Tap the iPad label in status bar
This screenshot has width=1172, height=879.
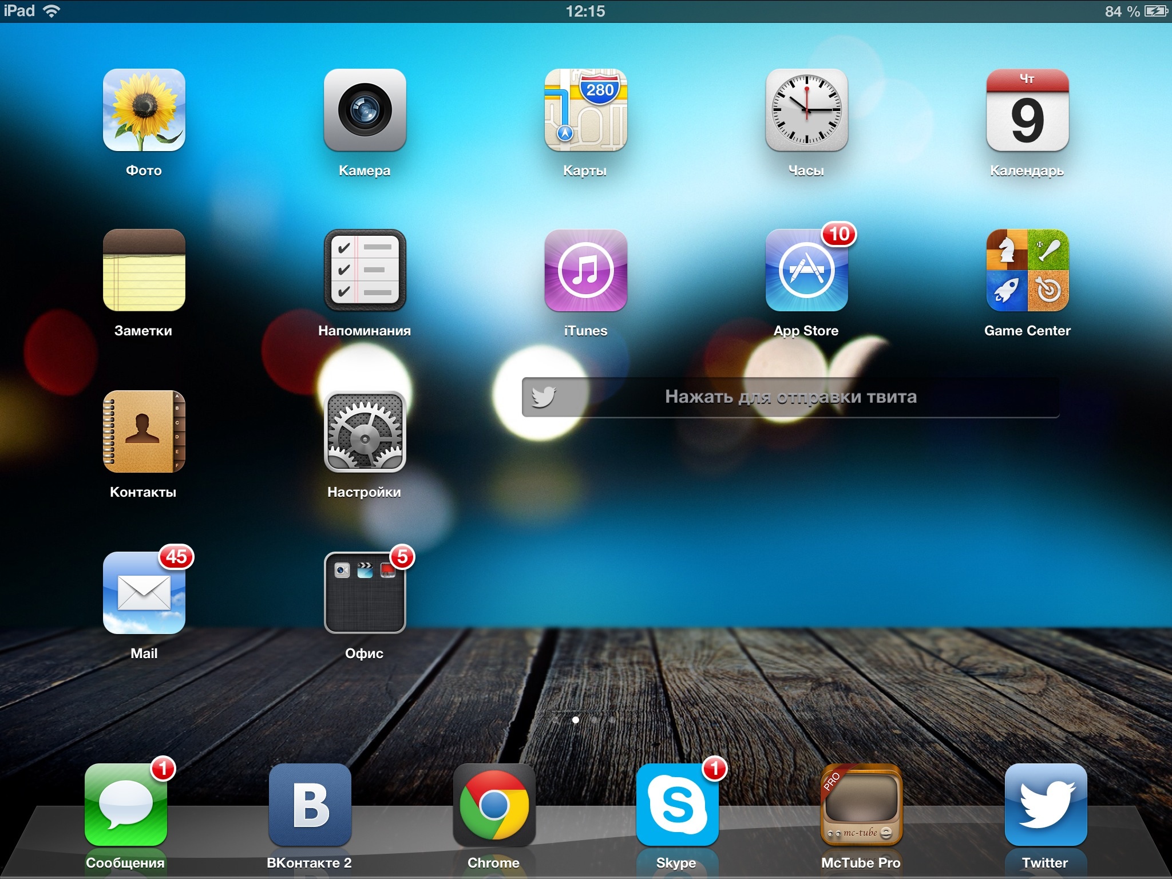click(19, 11)
